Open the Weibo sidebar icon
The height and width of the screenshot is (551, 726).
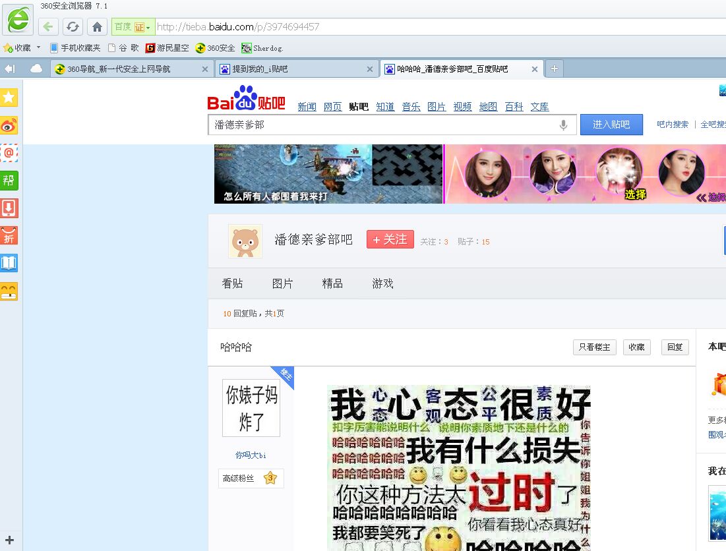click(9, 125)
